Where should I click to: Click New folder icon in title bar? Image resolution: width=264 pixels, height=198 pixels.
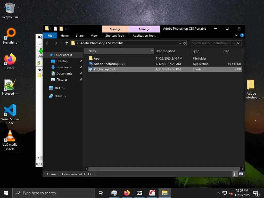(x=61, y=29)
